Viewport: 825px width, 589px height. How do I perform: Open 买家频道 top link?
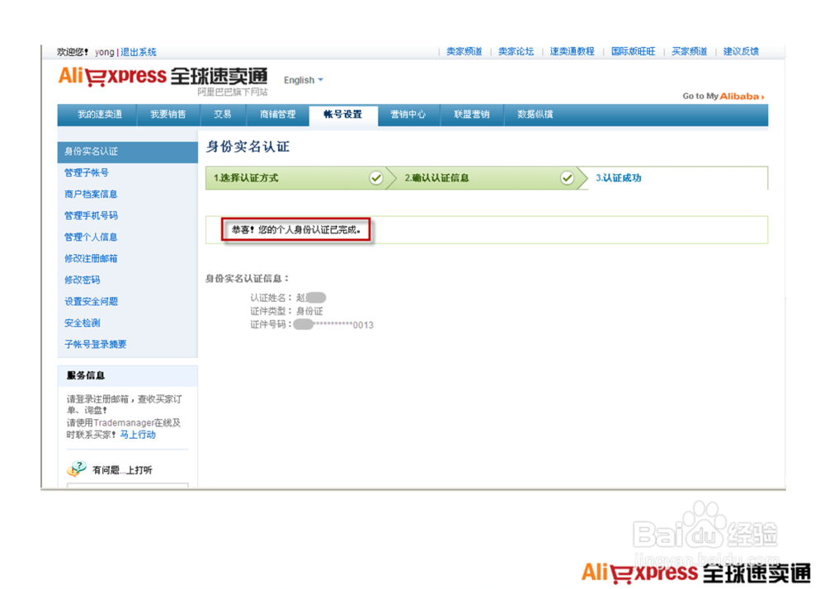(689, 51)
